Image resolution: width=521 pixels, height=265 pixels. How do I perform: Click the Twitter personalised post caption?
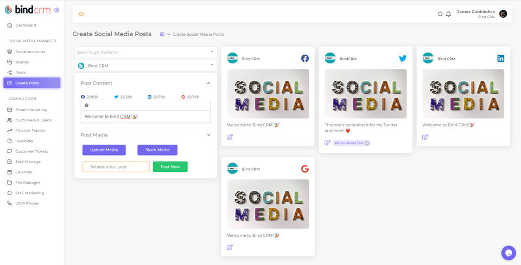click(361, 128)
